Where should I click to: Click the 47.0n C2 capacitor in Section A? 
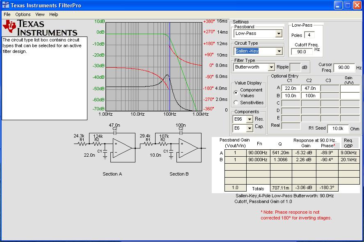pyautogui.click(x=114, y=133)
